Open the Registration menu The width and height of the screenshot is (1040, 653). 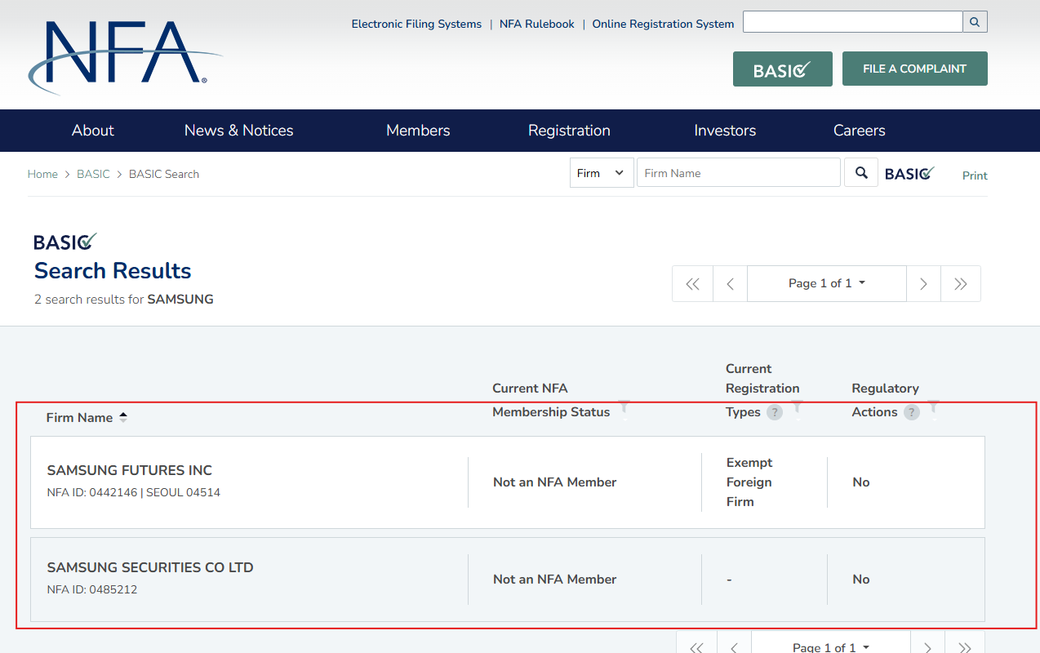coord(569,131)
